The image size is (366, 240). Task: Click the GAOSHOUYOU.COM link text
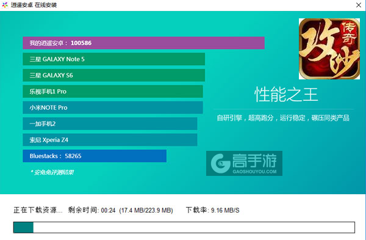pos(254,172)
